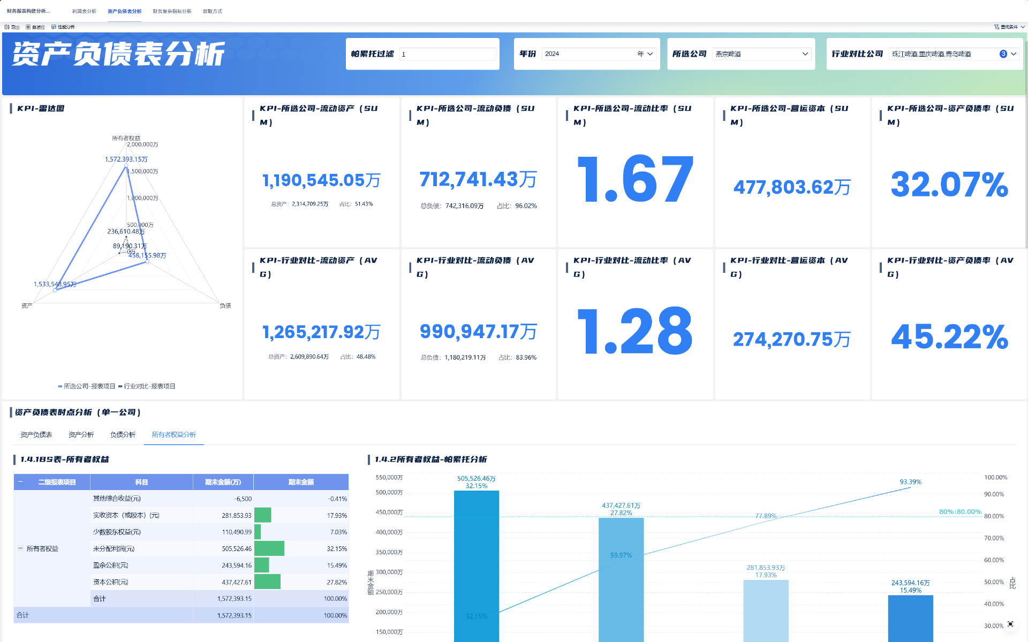Switch to 利润表分析 top tab
The width and height of the screenshot is (1028, 642).
pyautogui.click(x=84, y=11)
